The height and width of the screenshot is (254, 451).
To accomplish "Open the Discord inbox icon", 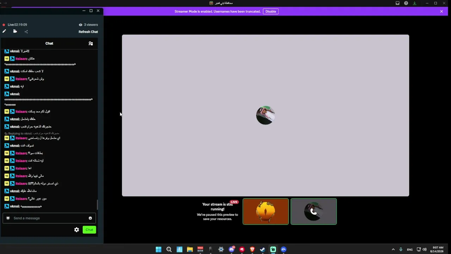I will click(x=397, y=3).
